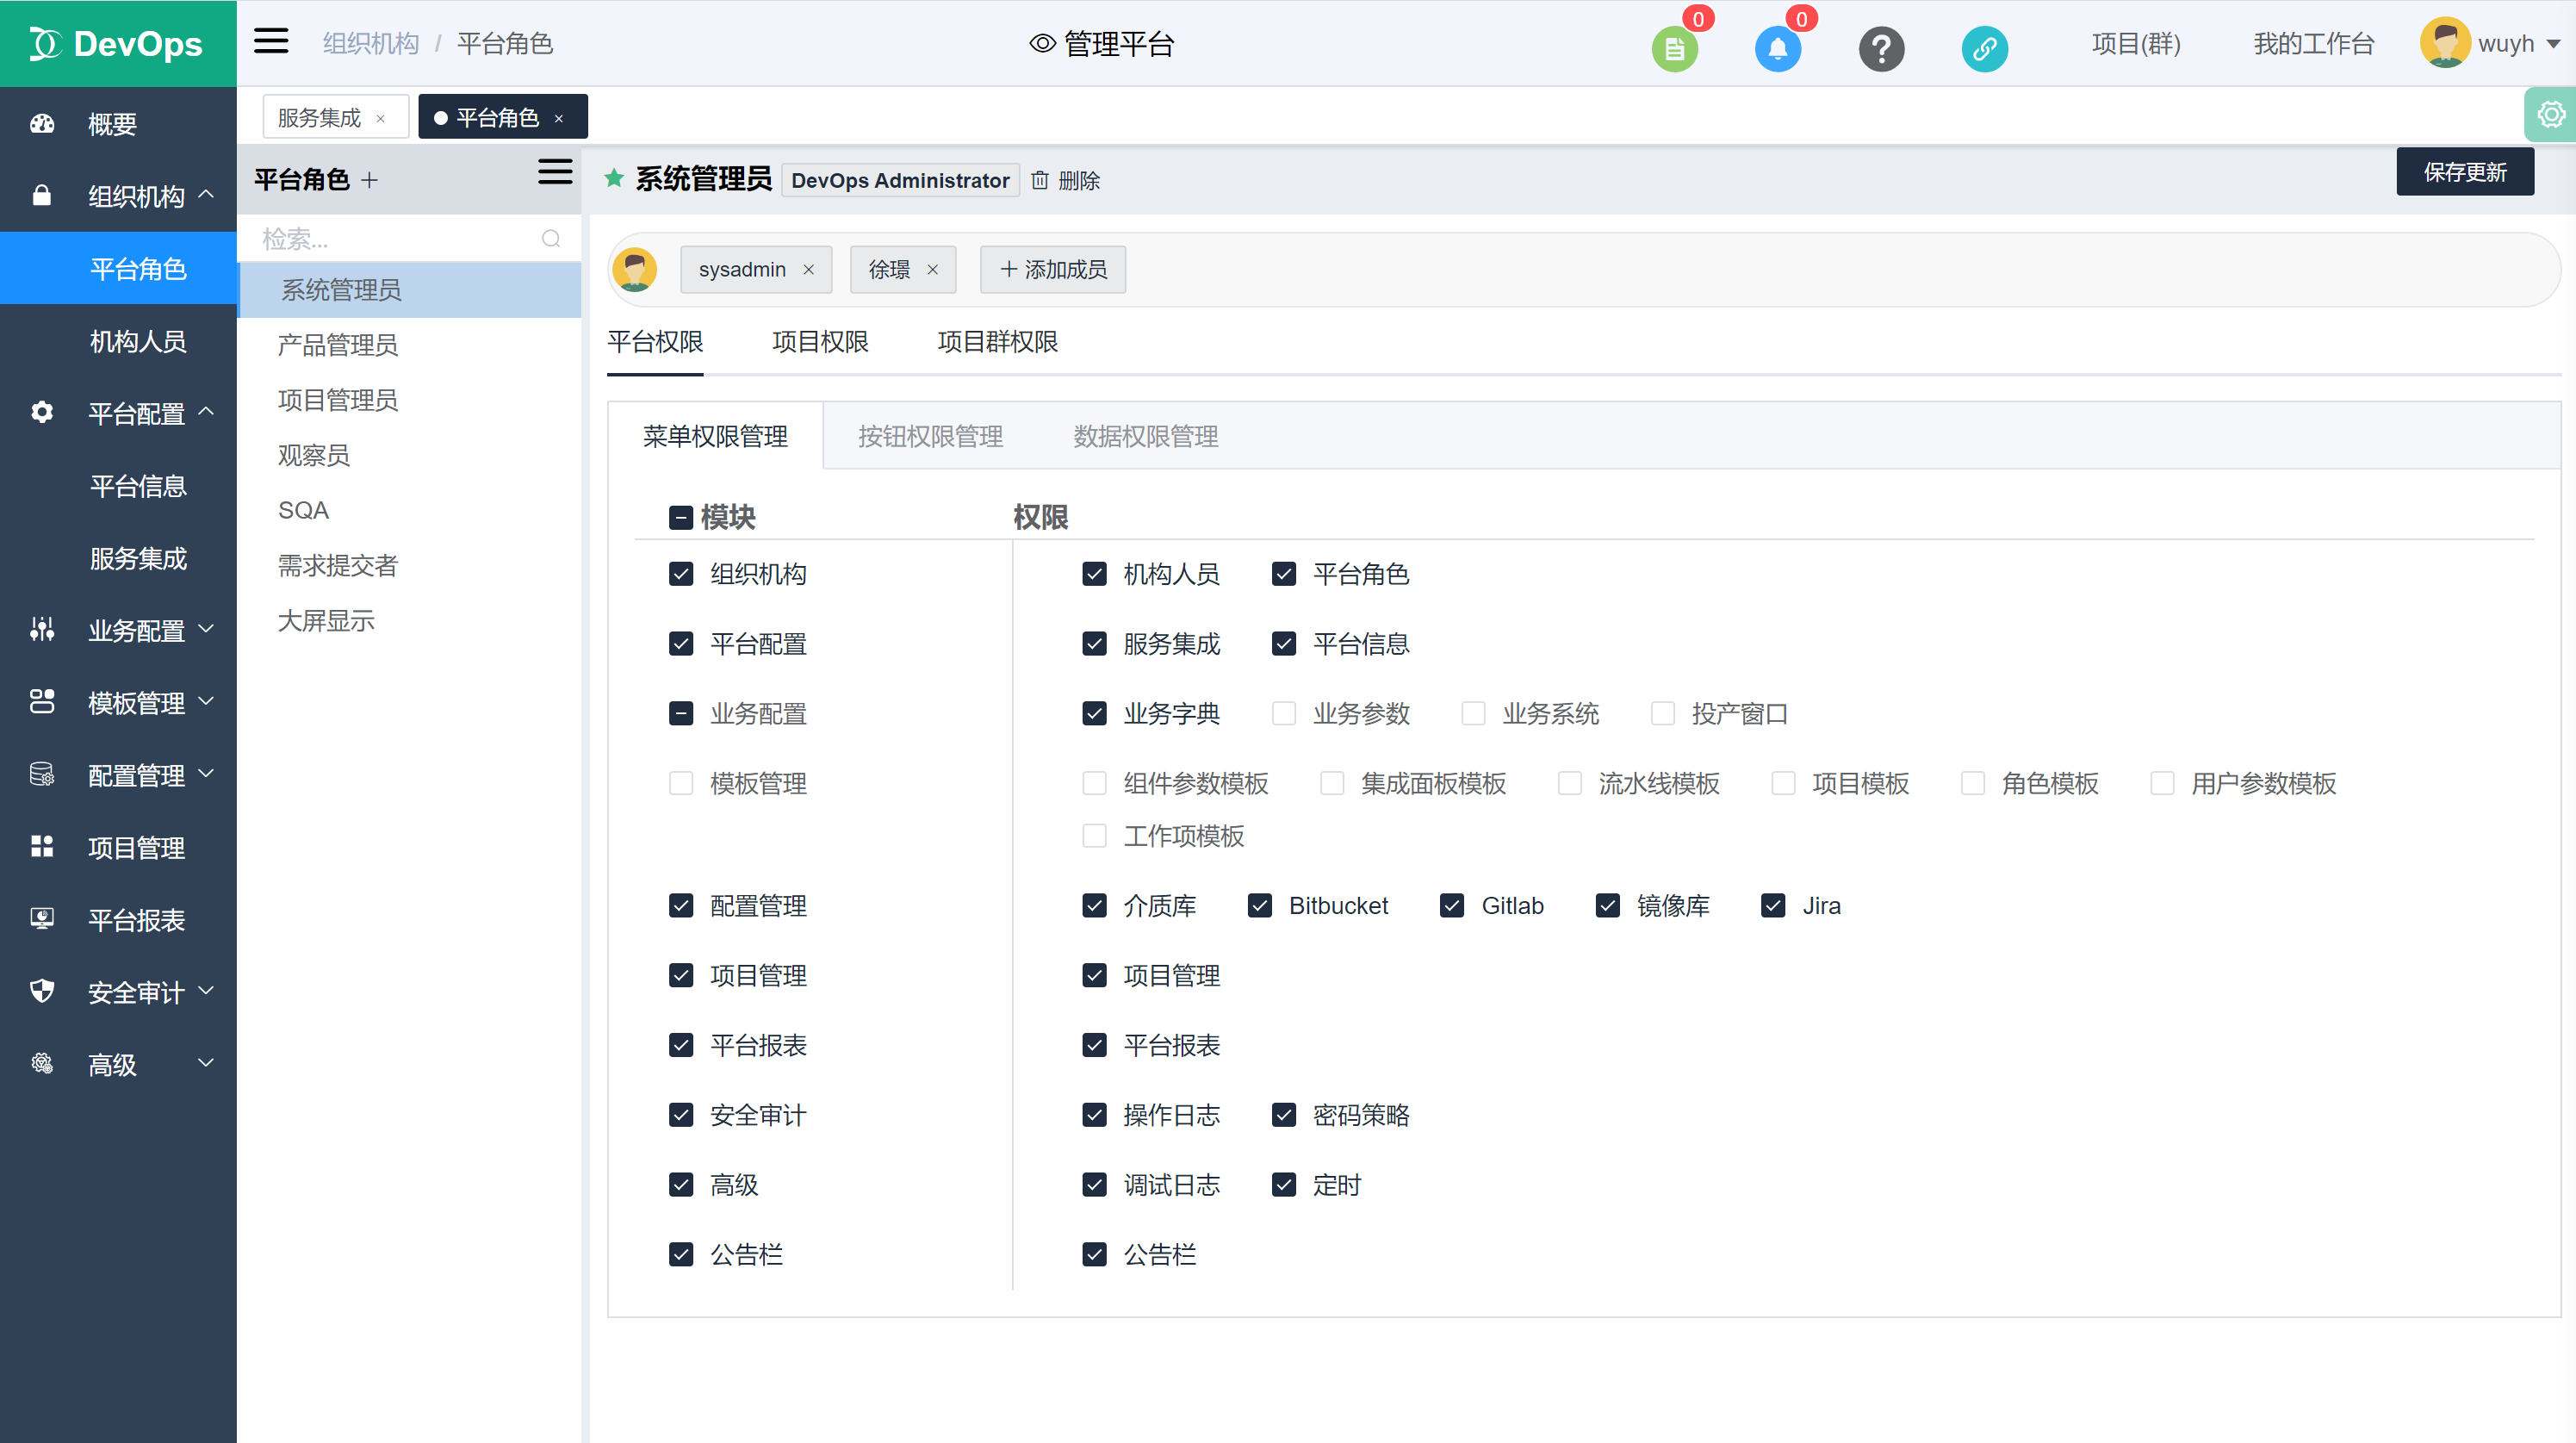Image resolution: width=2576 pixels, height=1443 pixels.
Task: Open the green document notifications icon
Action: tap(1674, 49)
